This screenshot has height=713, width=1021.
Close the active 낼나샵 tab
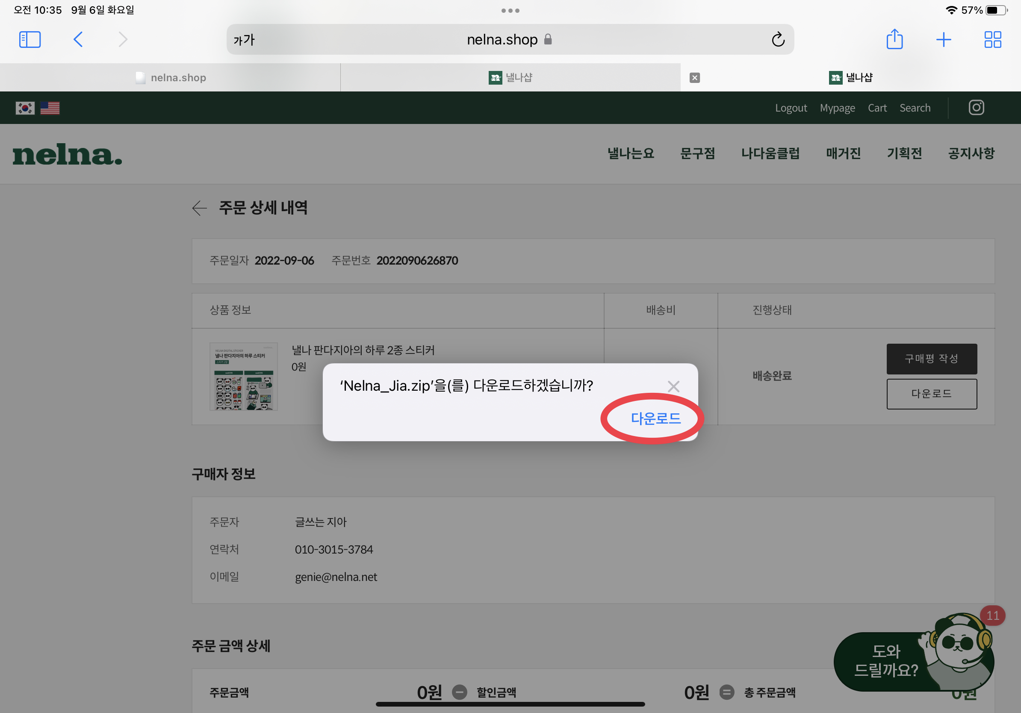tap(695, 78)
